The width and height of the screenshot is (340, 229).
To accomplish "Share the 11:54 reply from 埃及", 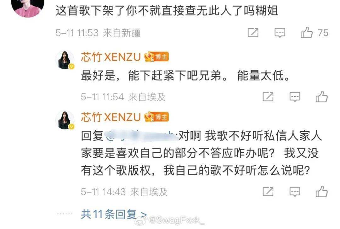I will (x=268, y=97).
